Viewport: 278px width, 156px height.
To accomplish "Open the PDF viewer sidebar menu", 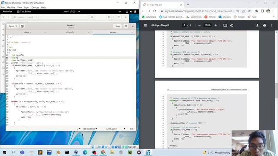I will (145, 25).
